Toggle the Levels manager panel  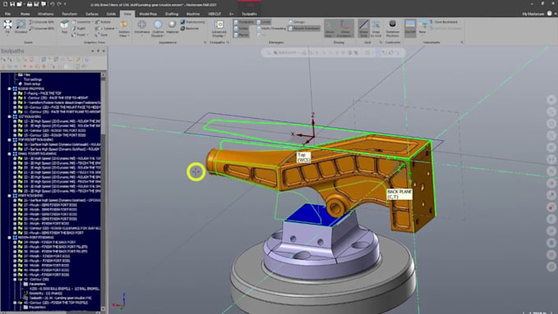point(263,22)
